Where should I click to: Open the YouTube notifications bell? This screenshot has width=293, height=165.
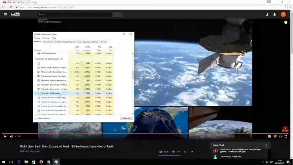pyautogui.click(x=274, y=15)
